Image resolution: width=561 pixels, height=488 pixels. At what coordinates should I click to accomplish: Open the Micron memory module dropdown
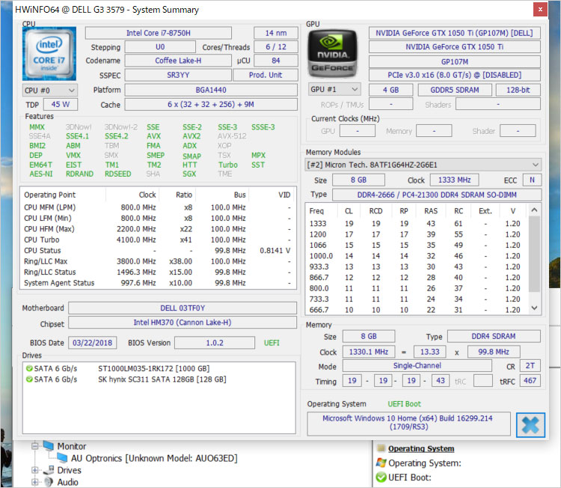click(x=423, y=165)
